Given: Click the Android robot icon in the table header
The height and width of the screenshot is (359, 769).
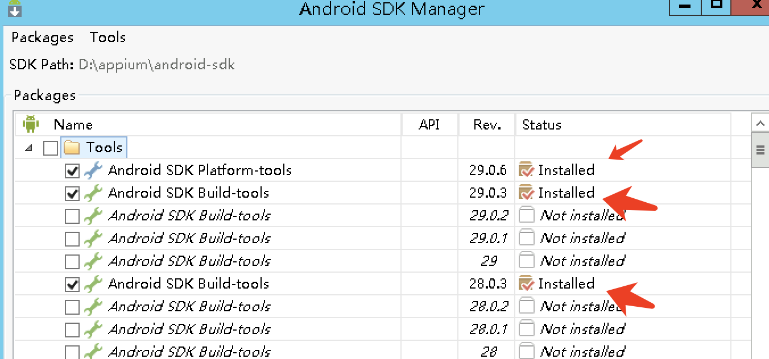Looking at the screenshot, I should point(30,124).
